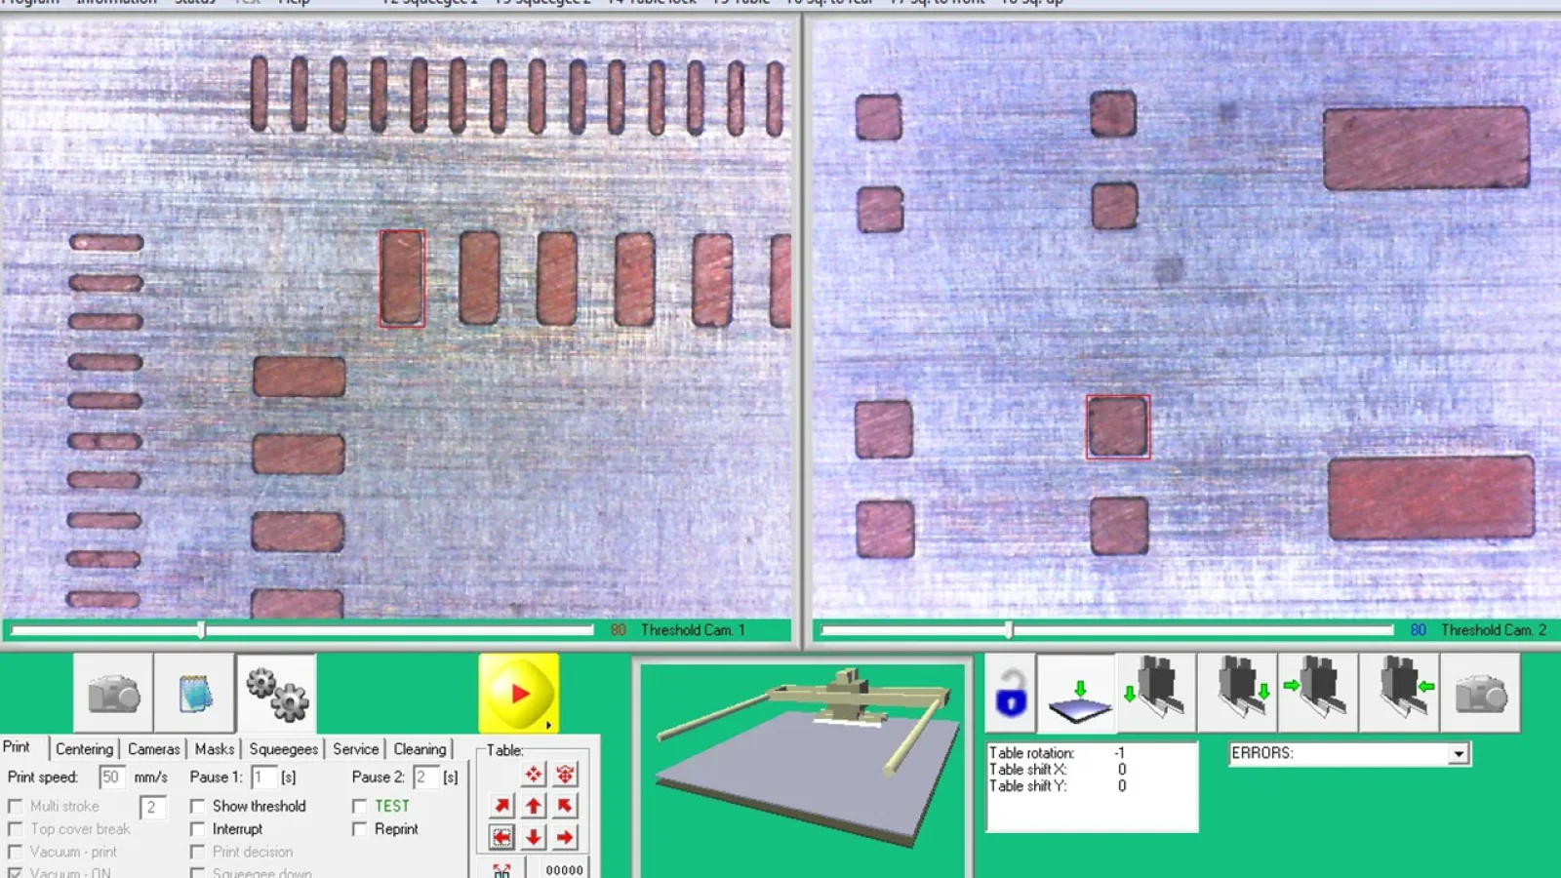Open the settings gears icon
The image size is (1561, 878).
coord(276,694)
